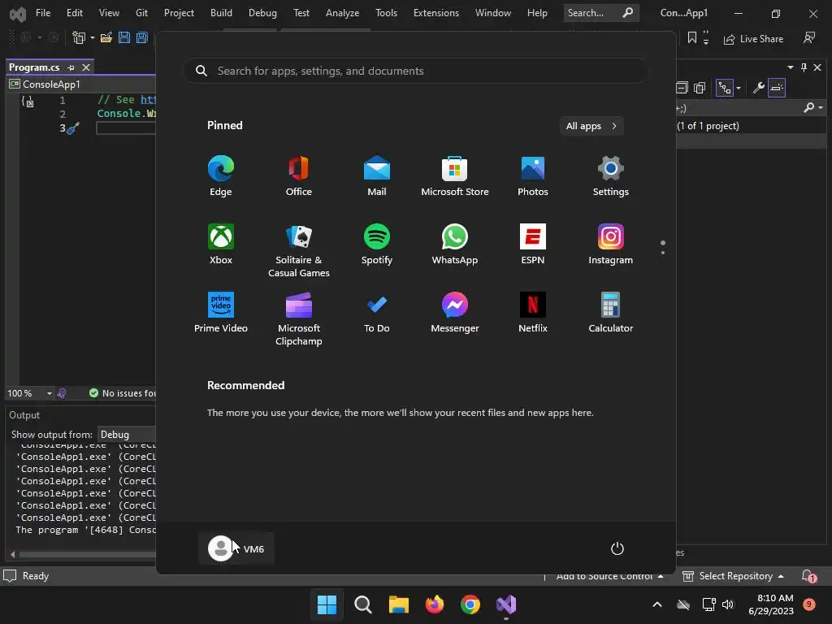
Task: Launch Firefox from taskbar
Action: pos(435,604)
